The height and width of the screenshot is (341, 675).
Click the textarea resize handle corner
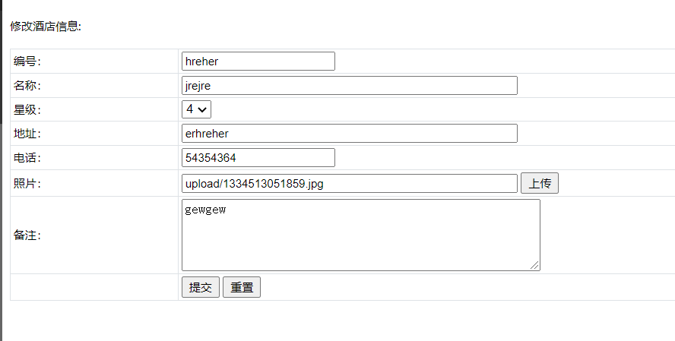535,265
